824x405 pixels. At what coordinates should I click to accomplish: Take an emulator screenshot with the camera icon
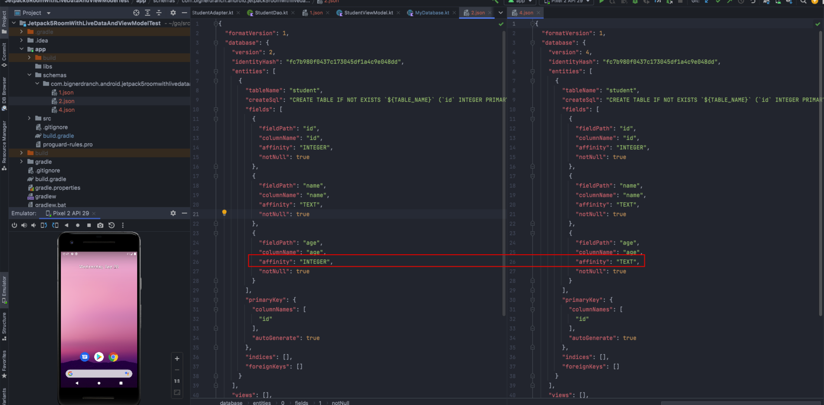coord(100,225)
